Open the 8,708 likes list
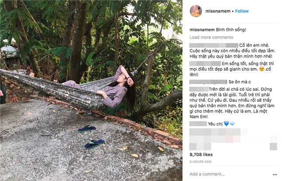This screenshot has height=181, width=284. point(201,154)
